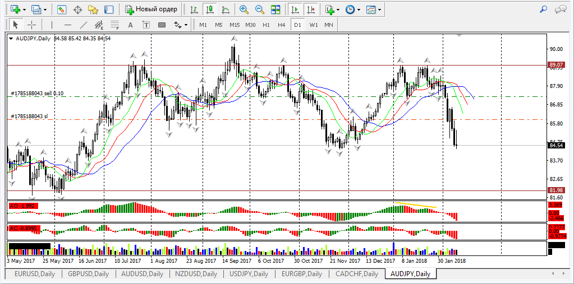Show the Terminal panel icon

(109, 9)
